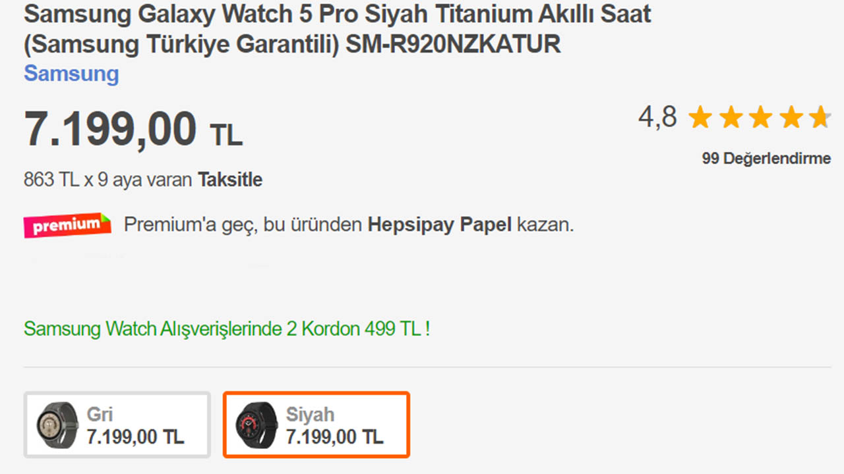The image size is (844, 474).
Task: Click the third rating star
Action: [x=761, y=118]
